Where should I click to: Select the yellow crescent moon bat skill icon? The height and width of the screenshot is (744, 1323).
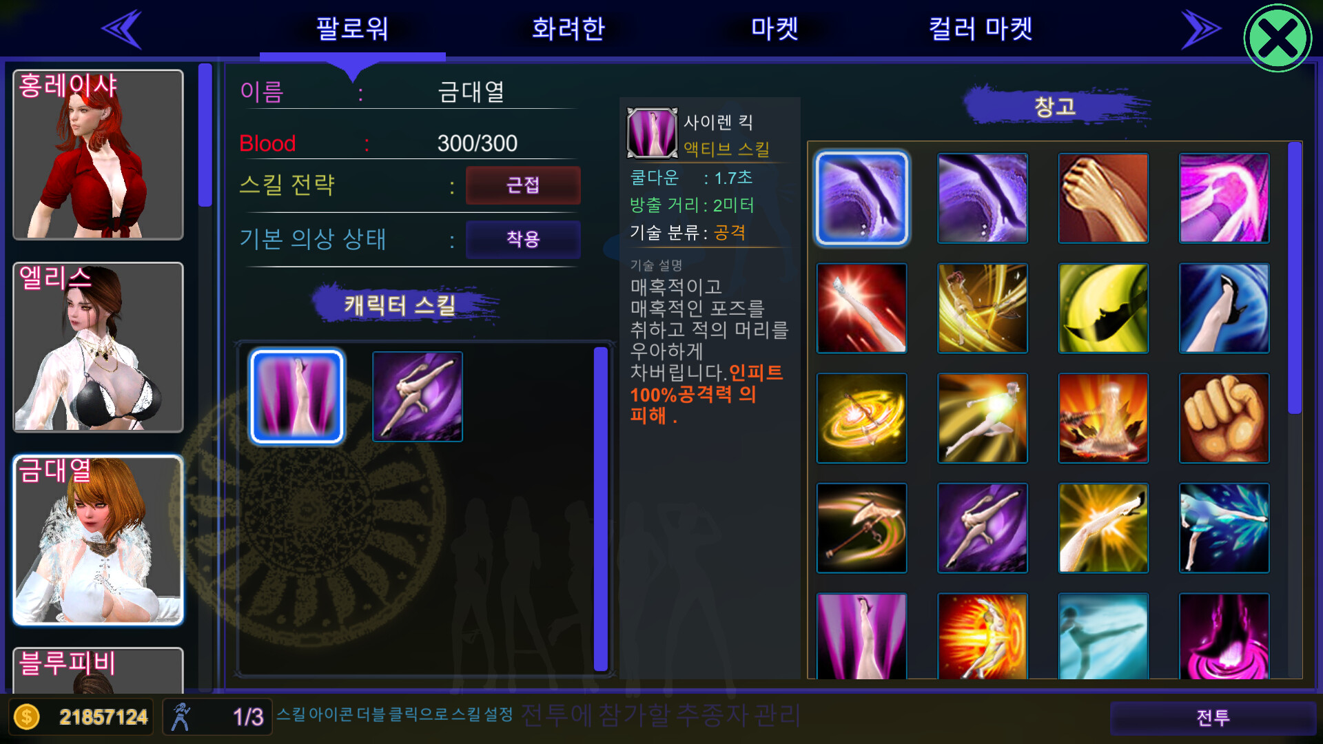[1103, 308]
